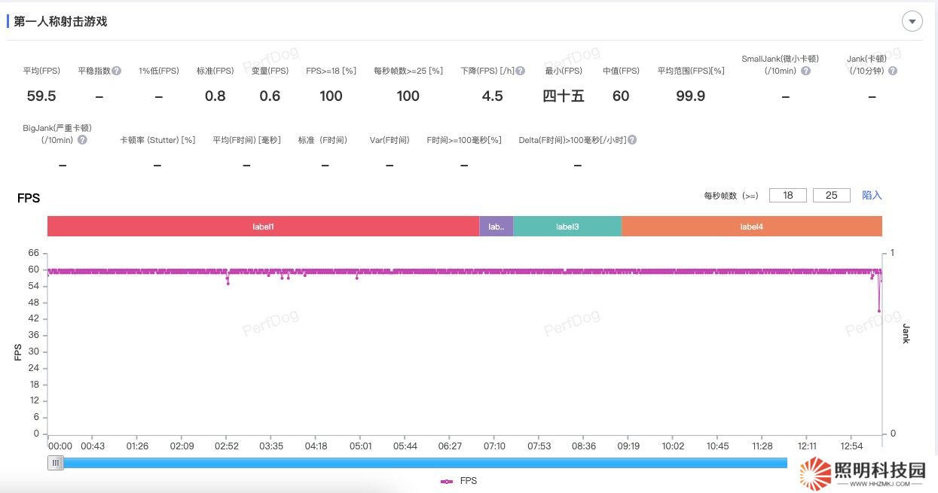
Task: Select the teal label3 segment
Action: [x=567, y=227]
